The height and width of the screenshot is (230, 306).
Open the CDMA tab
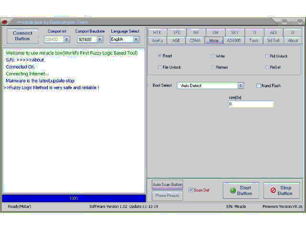tap(195, 40)
